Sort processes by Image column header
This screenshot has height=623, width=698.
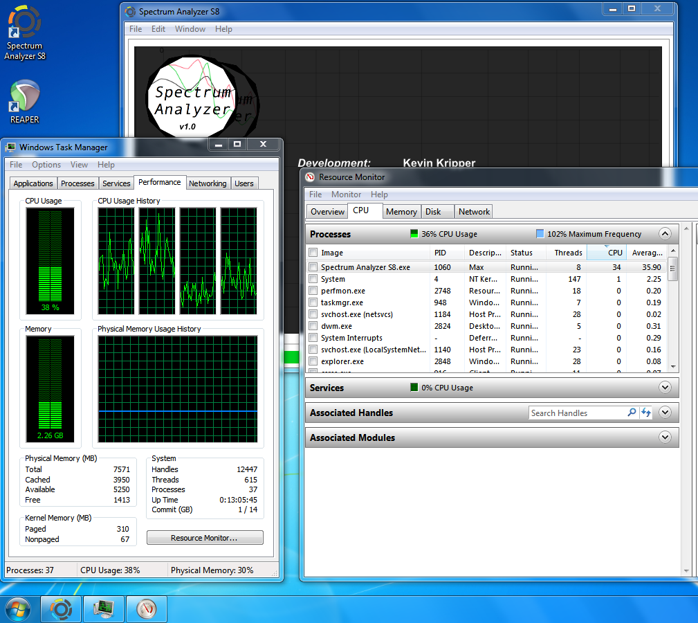point(374,253)
